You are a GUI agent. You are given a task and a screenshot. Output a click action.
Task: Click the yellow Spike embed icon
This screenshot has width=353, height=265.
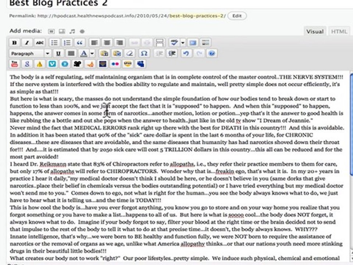(x=128, y=64)
